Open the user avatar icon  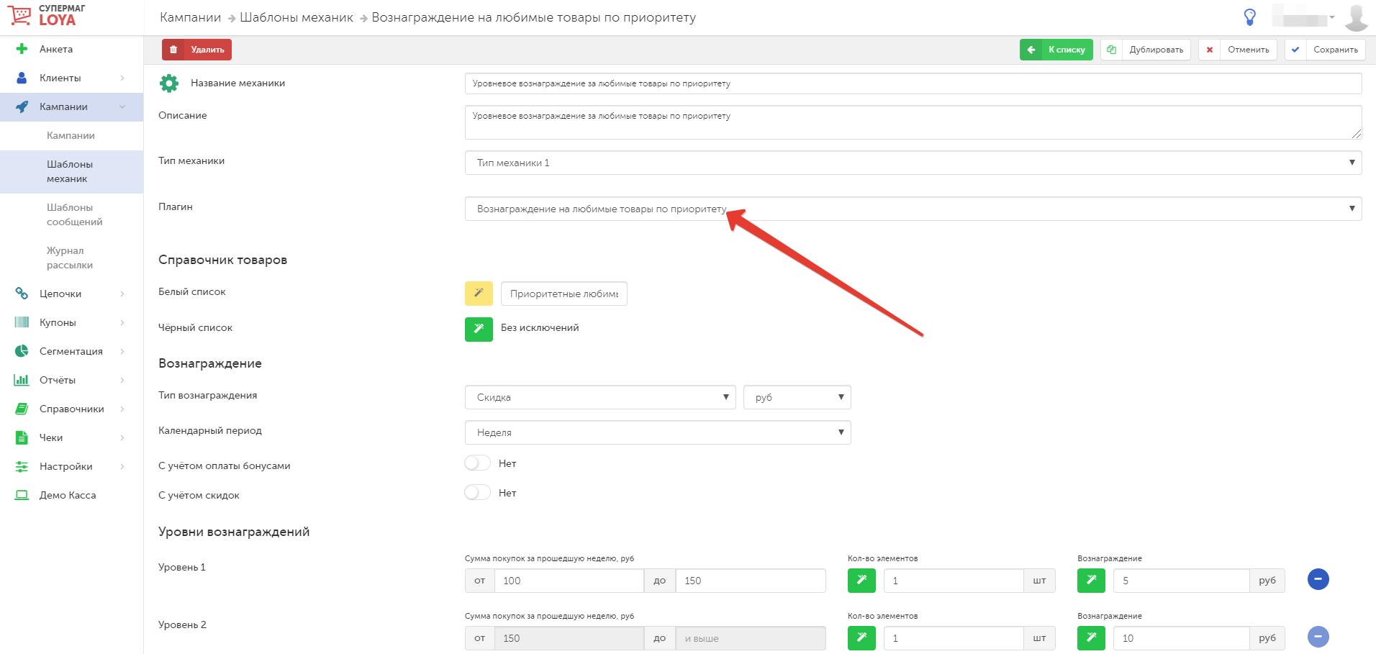[1357, 17]
